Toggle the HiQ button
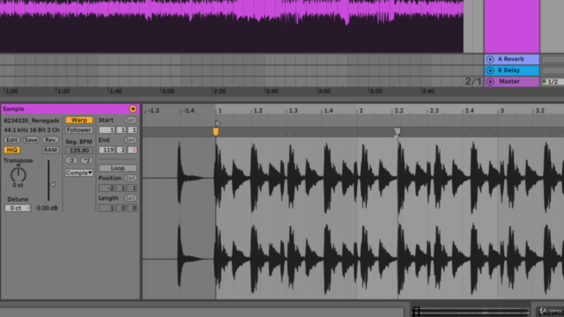The image size is (564, 317). (x=11, y=150)
